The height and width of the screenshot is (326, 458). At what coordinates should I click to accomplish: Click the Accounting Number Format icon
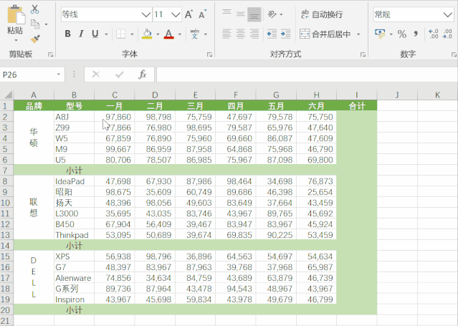tap(380, 34)
